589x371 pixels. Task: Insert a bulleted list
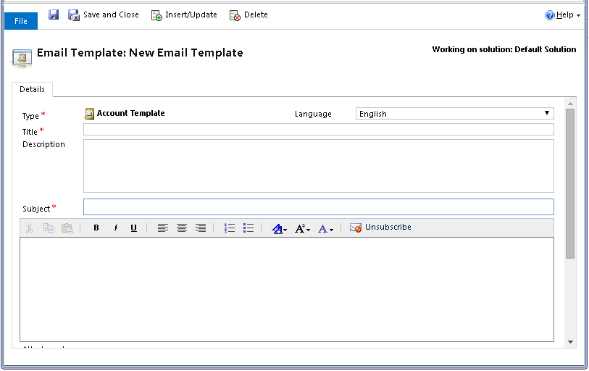(x=248, y=228)
